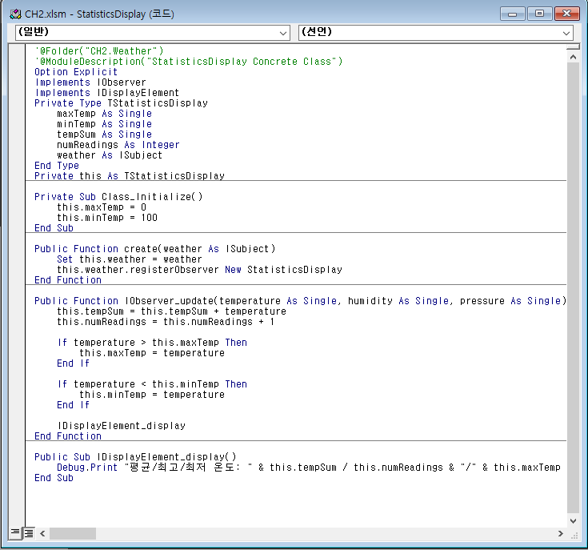The width and height of the screenshot is (588, 550).
Task: Click 'Public Function IObserver_update' line
Action: [x=300, y=301]
